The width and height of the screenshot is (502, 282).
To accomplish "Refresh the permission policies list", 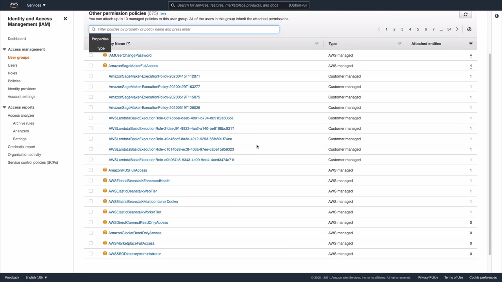I will click(466, 14).
